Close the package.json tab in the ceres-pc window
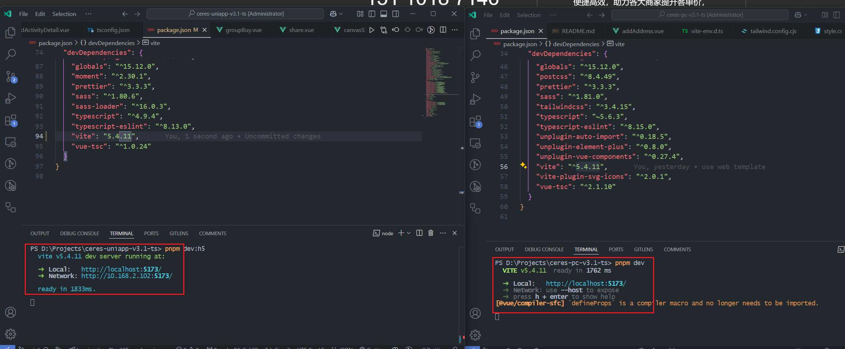Image resolution: width=845 pixels, height=349 pixels. [x=541, y=31]
